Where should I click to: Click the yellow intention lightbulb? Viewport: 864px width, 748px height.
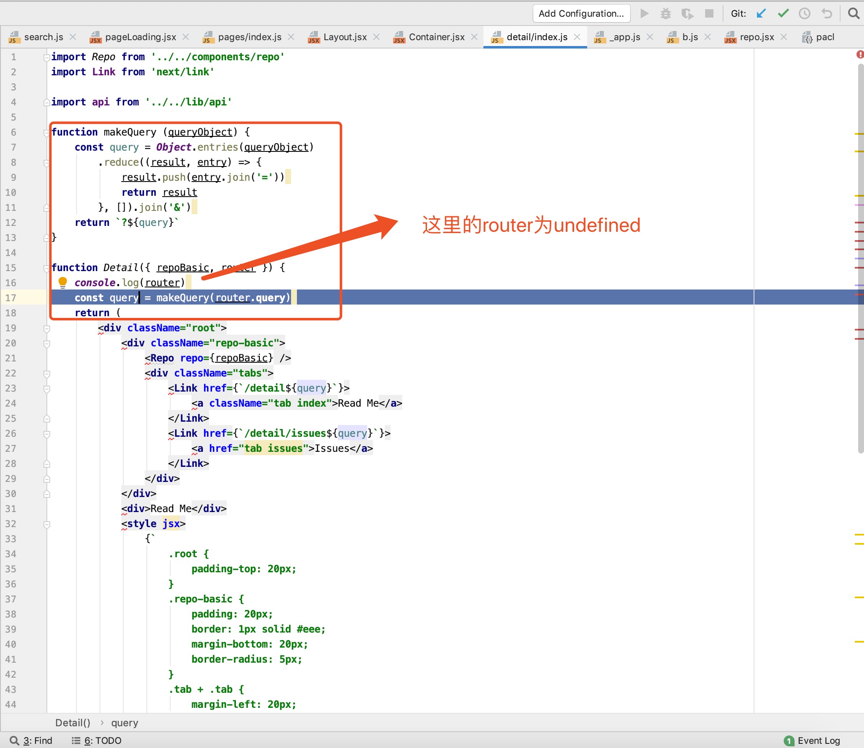(63, 282)
